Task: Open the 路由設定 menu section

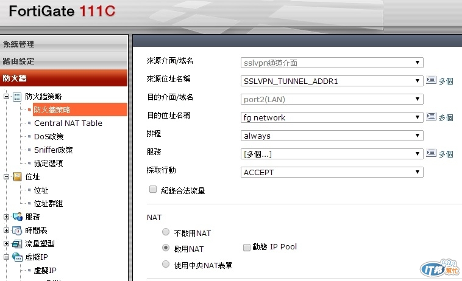Action: (x=64, y=61)
